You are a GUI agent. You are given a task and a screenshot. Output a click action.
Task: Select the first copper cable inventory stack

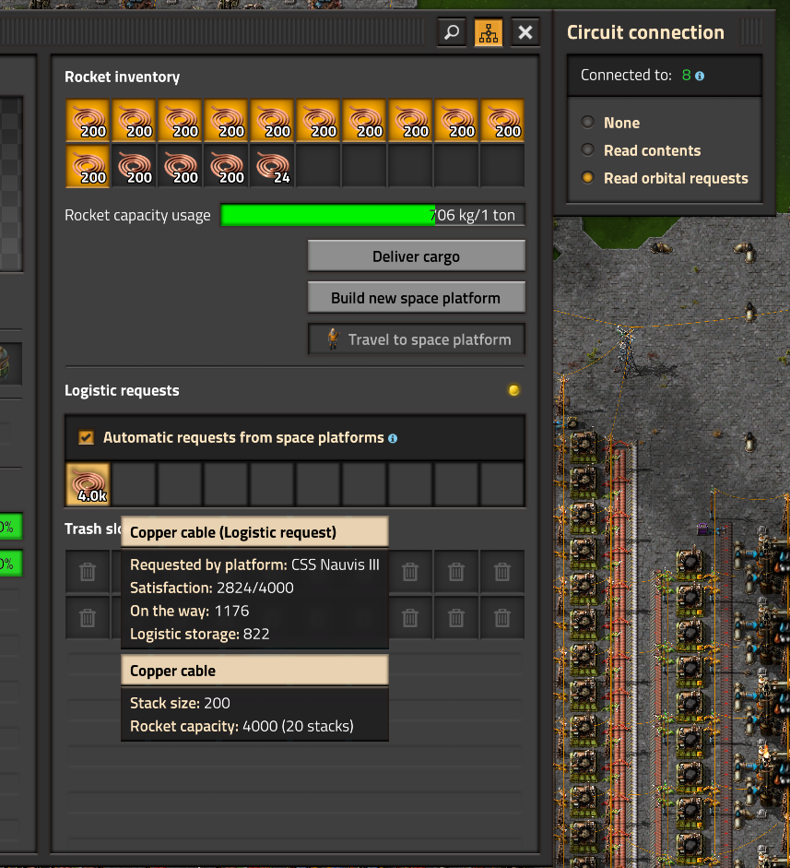88,121
